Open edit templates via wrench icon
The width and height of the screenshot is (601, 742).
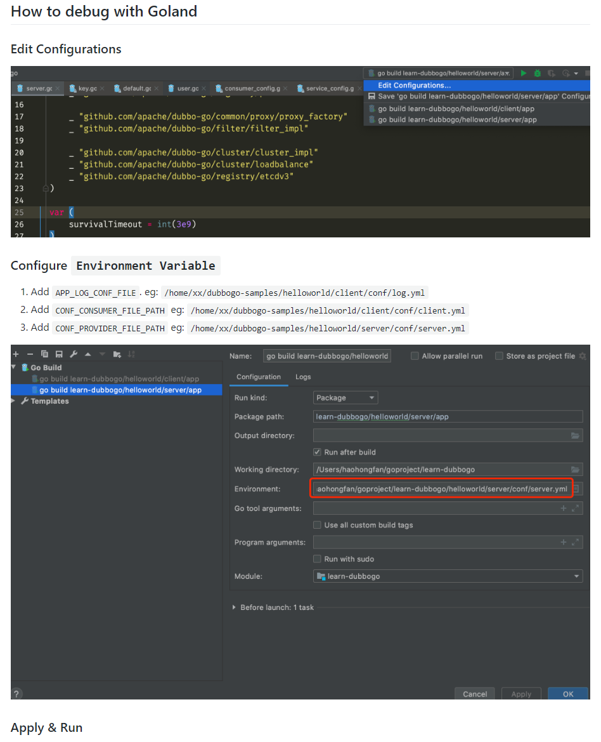pos(74,354)
